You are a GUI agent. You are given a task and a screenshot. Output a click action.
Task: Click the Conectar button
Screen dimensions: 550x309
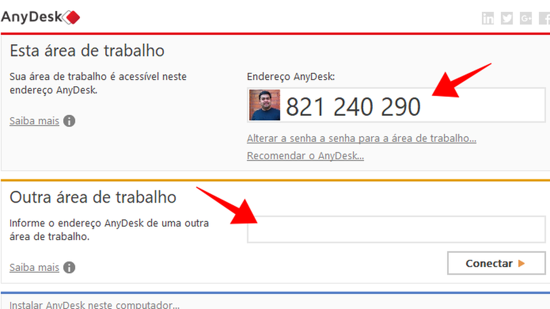tap(496, 263)
